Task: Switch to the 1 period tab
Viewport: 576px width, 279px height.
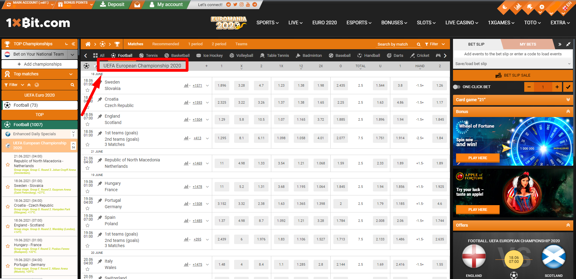Action: point(195,44)
